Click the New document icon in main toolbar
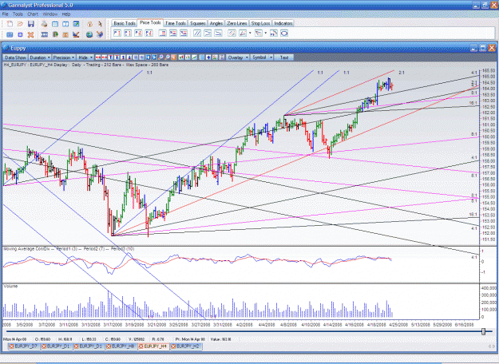The height and width of the screenshot is (364, 499). pyautogui.click(x=10, y=24)
